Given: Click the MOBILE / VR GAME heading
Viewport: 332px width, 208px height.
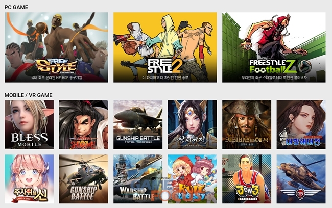Looking at the screenshot, I should pos(29,95).
